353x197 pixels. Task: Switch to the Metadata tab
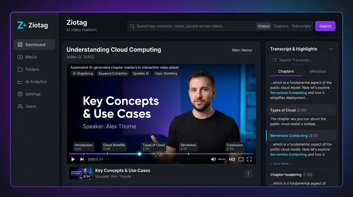[x=318, y=71]
